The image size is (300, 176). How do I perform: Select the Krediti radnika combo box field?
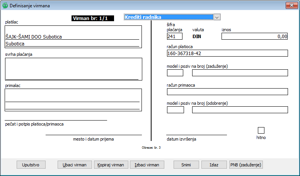tap(169, 17)
